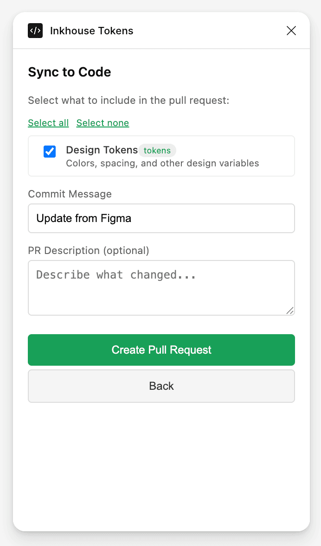Click the checkmark inside the blue checkbox
321x546 pixels.
(x=49, y=151)
